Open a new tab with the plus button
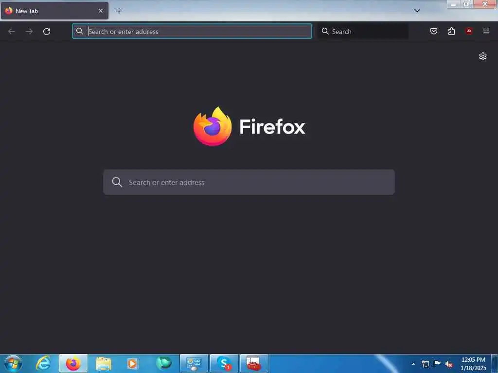 pos(119,11)
